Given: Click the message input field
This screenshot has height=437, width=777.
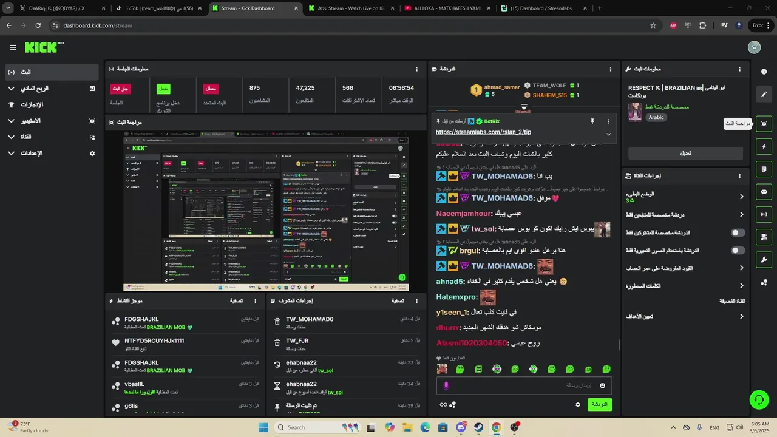Looking at the screenshot, I should (524, 385).
